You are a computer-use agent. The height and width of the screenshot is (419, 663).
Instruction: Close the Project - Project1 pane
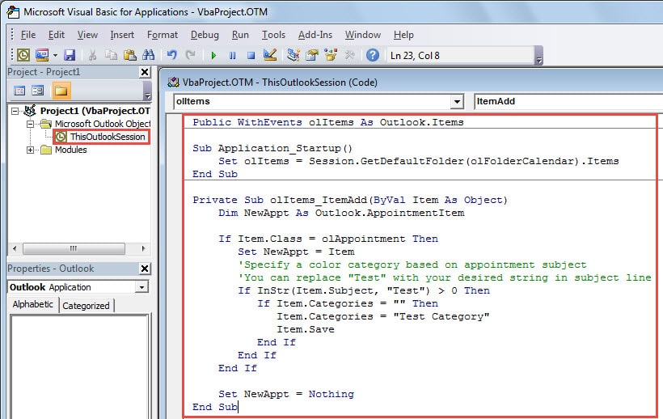pos(145,72)
